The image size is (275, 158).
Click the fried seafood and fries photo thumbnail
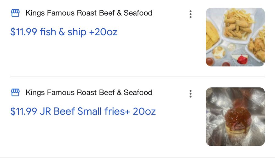tap(235, 37)
